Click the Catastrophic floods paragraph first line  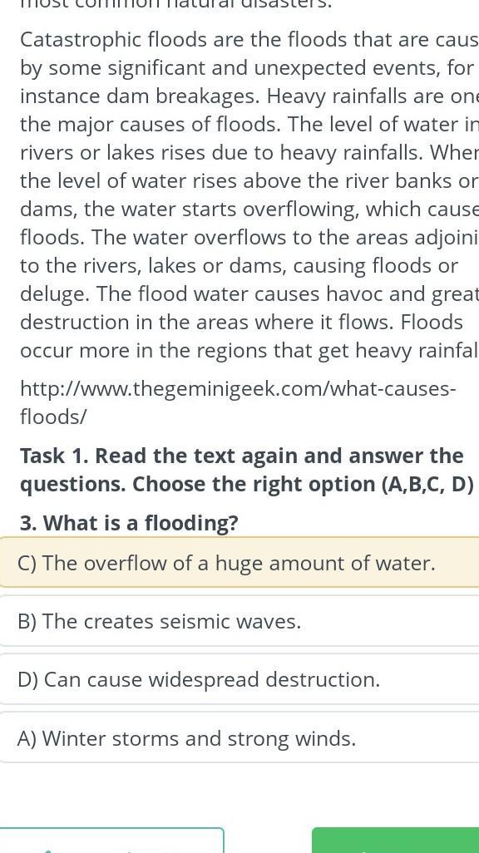pos(249,40)
